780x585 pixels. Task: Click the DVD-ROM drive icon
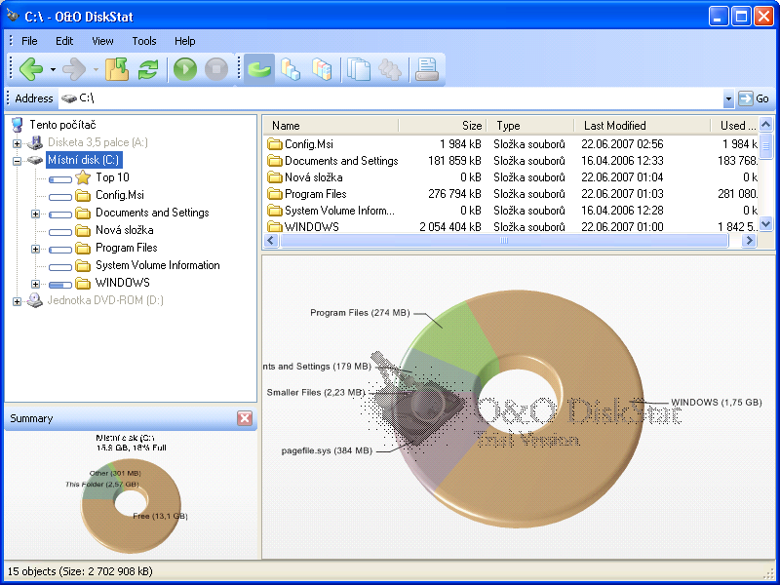point(35,300)
